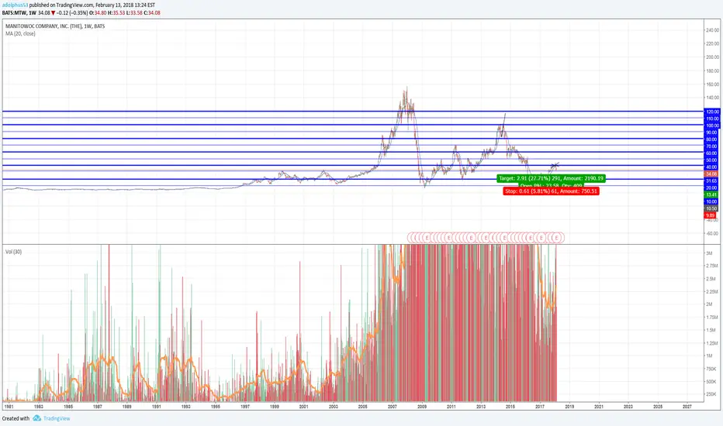This screenshot has width=723, height=426.
Task: Click the 2017 label on the time axis
Action: point(540,407)
